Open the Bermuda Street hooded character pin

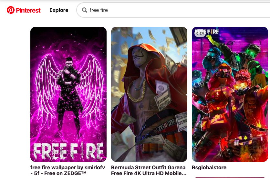tap(149, 94)
